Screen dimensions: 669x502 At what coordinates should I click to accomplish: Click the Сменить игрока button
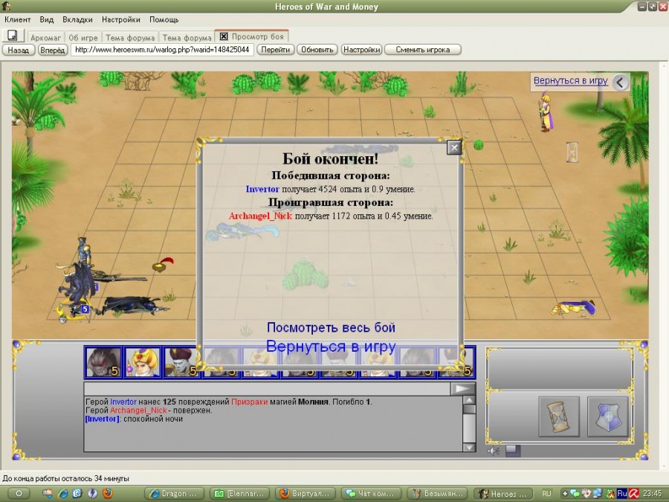(x=423, y=50)
